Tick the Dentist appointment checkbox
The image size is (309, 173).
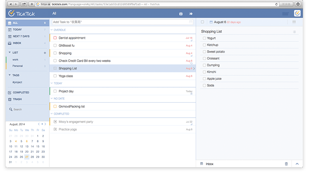coord(55,38)
